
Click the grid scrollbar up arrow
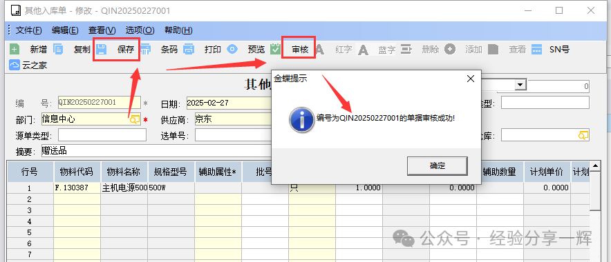click(x=595, y=166)
